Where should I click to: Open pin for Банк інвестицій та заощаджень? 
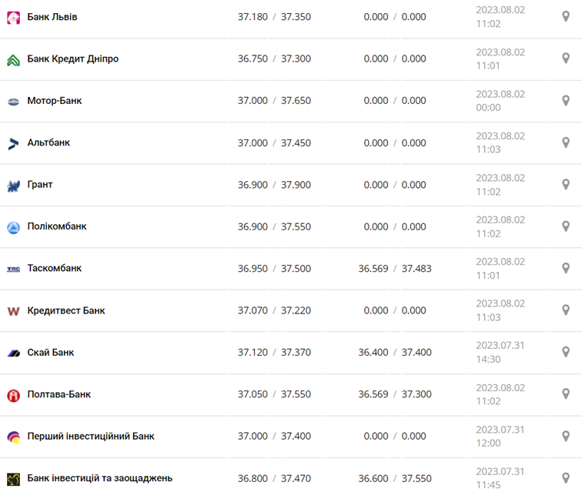pos(565,478)
